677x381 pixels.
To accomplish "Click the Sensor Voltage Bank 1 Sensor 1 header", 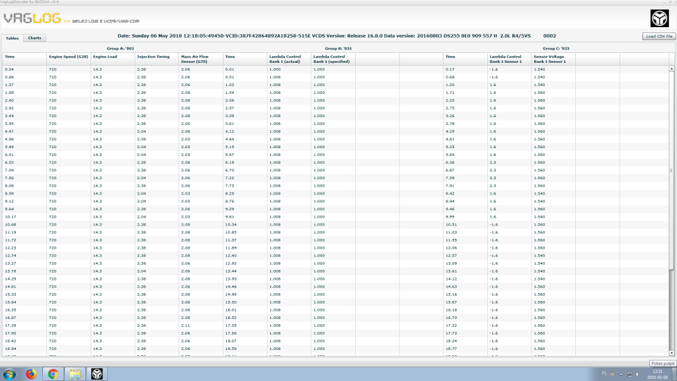I will 553,59.
